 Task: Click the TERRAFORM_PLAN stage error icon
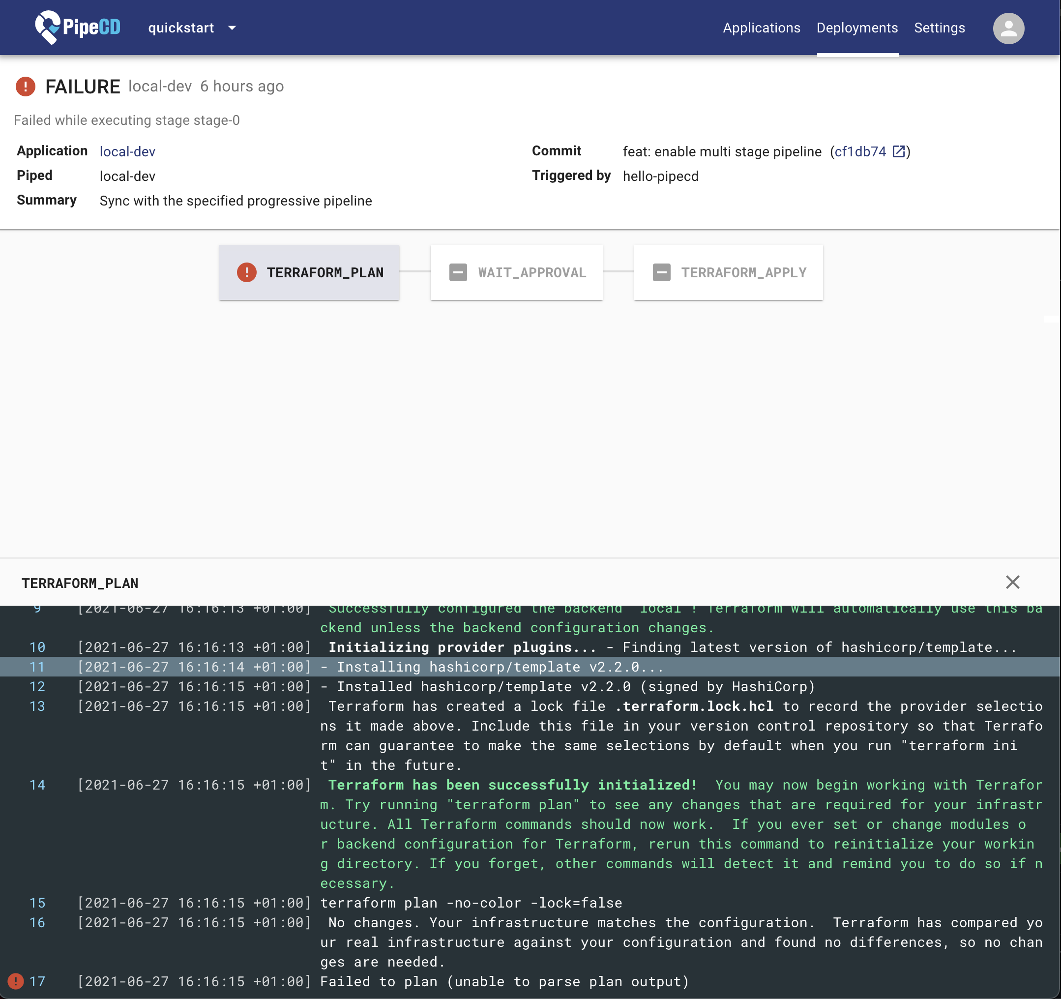[247, 272]
